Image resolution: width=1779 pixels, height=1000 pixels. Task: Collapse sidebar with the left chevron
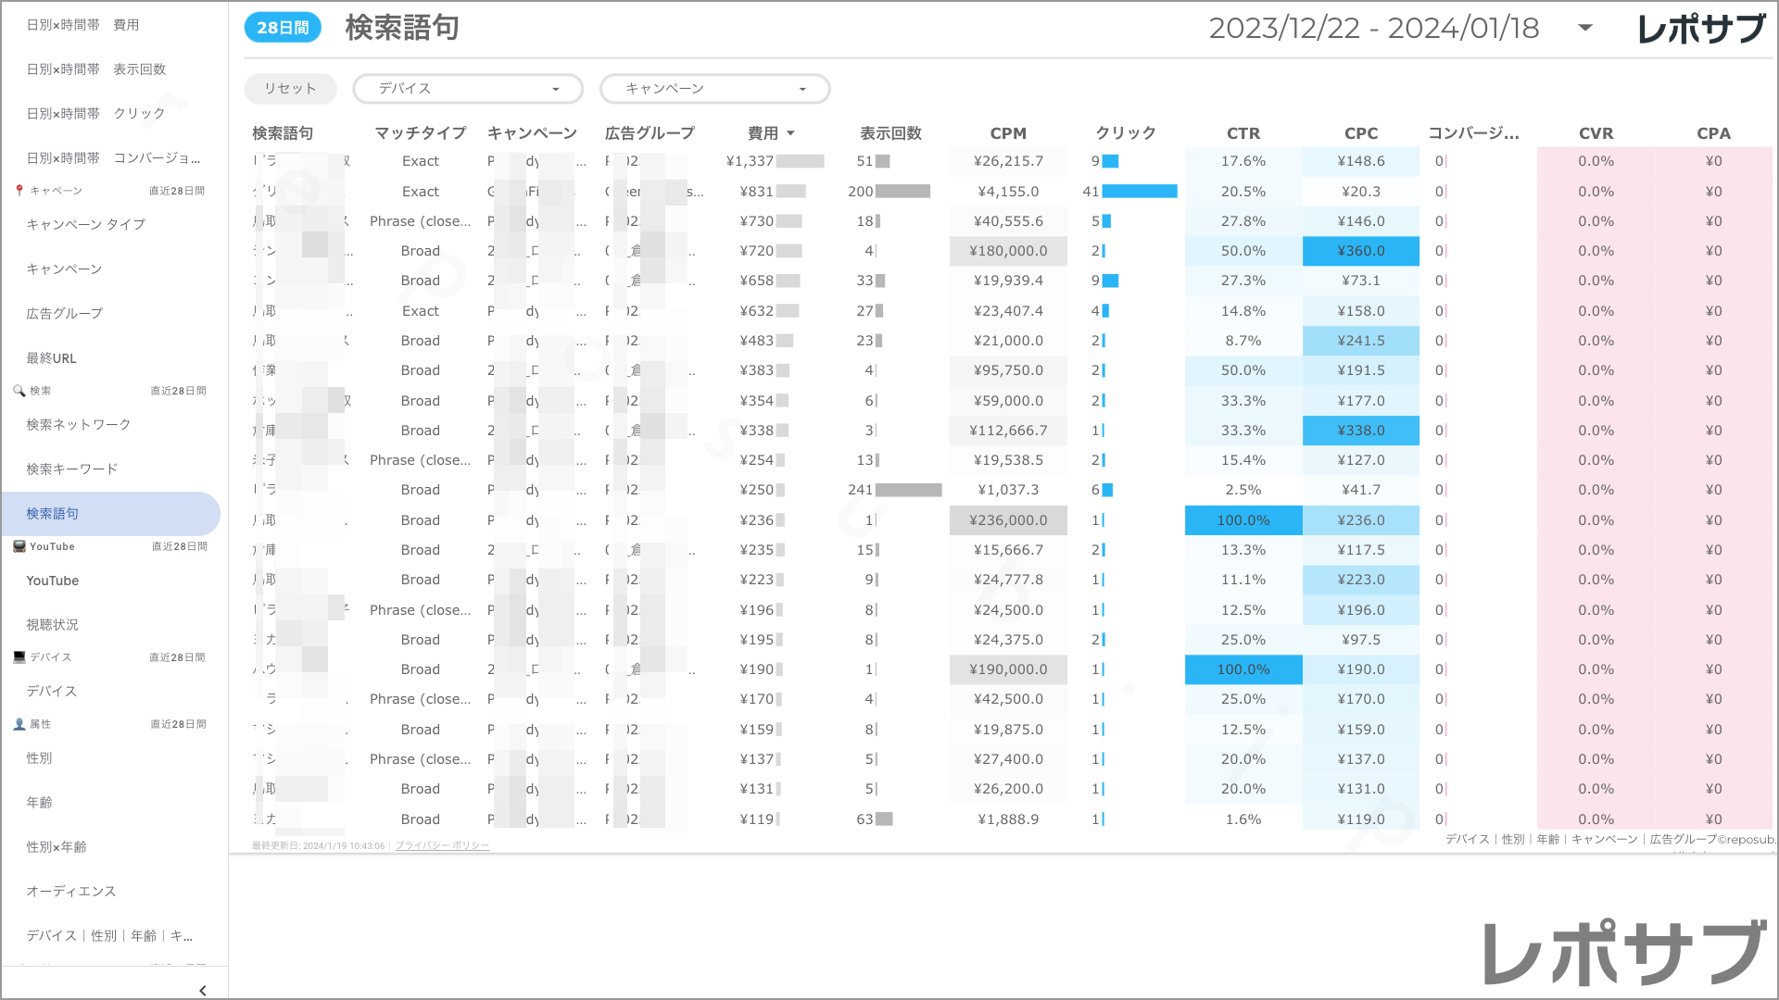click(x=202, y=990)
